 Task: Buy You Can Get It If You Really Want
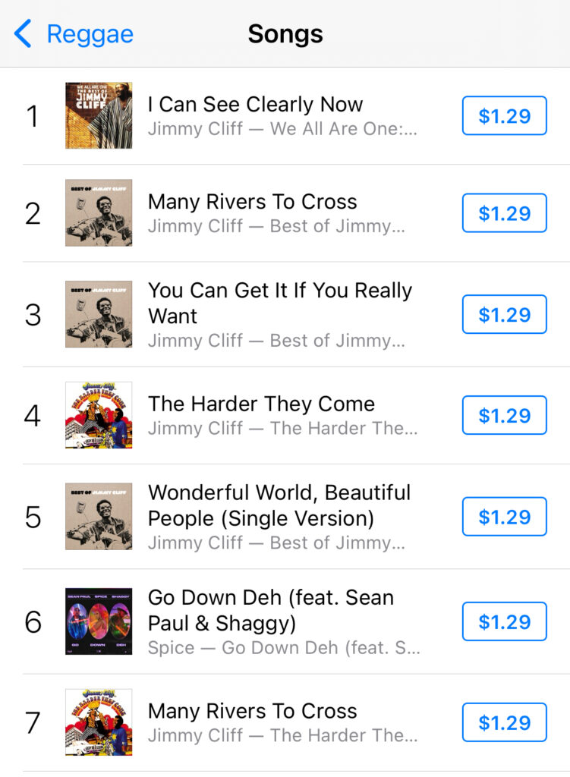504,314
